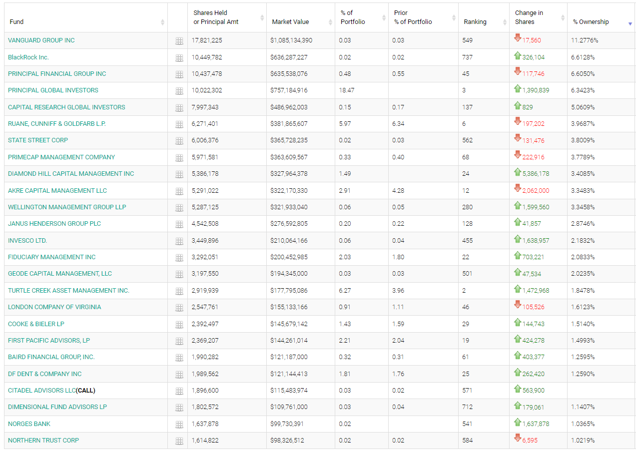Open TURTLE CREEK ASSET MANAGEMENT link
Viewport: 636px width, 451px height.
[x=68, y=291]
